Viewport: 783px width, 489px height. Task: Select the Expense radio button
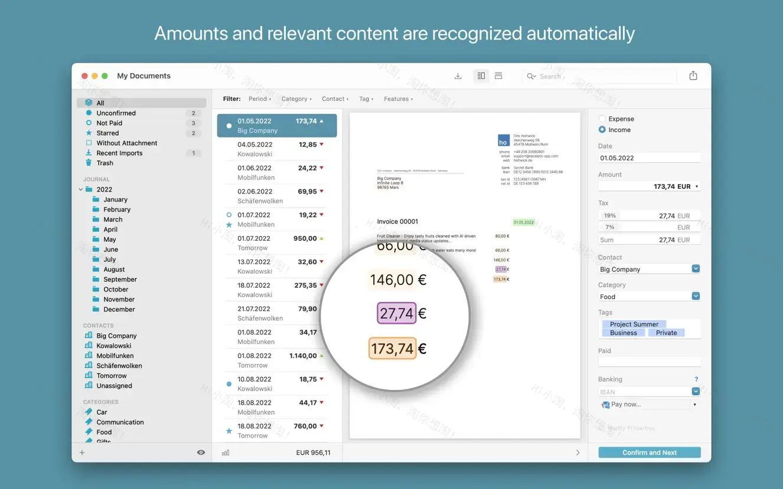point(601,119)
